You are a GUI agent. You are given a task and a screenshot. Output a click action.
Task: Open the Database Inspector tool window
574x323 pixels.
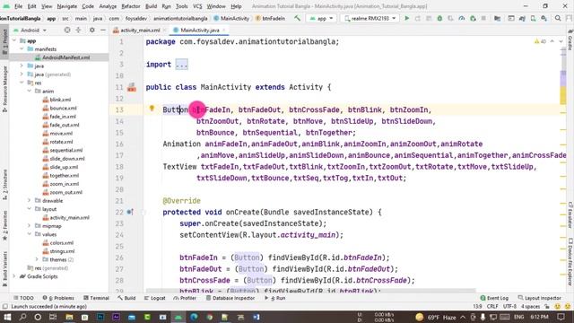point(230,298)
